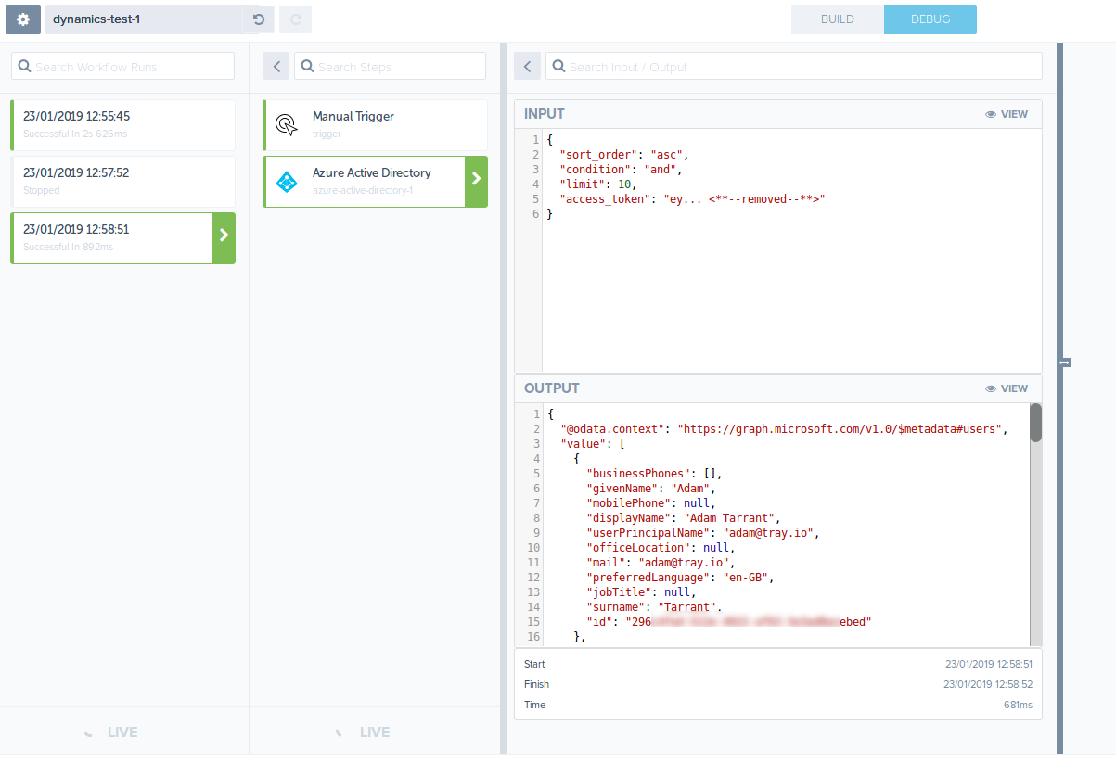Image resolution: width=1116 pixels, height=763 pixels.
Task: Click the undo arrow icon
Action: click(x=259, y=19)
